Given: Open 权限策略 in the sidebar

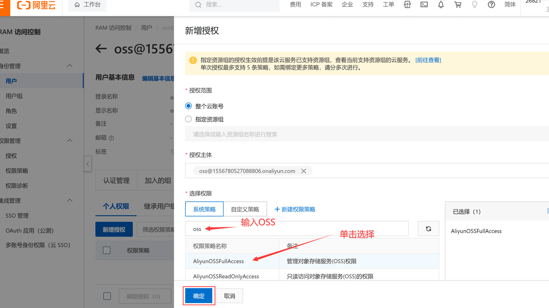Looking at the screenshot, I should click(17, 171).
